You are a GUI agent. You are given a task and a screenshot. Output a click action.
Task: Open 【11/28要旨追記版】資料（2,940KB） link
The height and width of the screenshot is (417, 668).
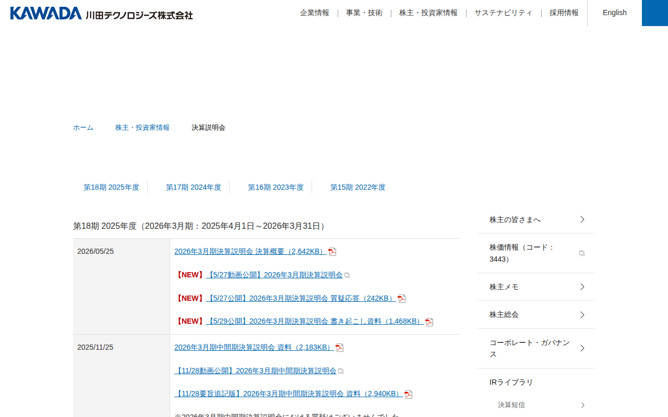(x=289, y=394)
